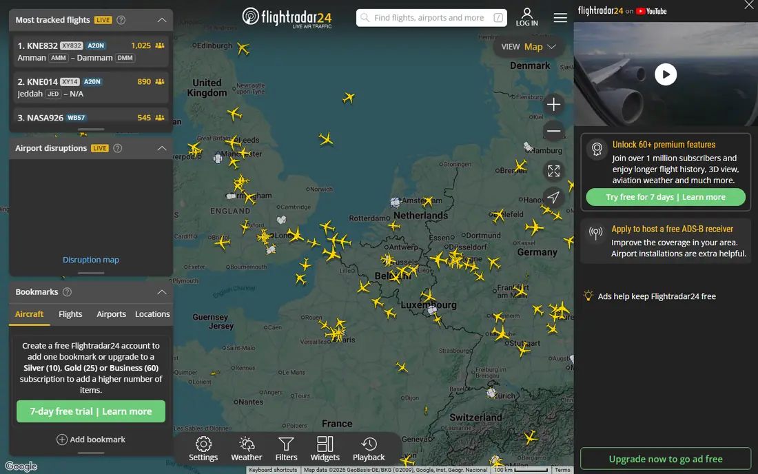
Task: Open the Widgets panel tool
Action: pyautogui.click(x=325, y=449)
